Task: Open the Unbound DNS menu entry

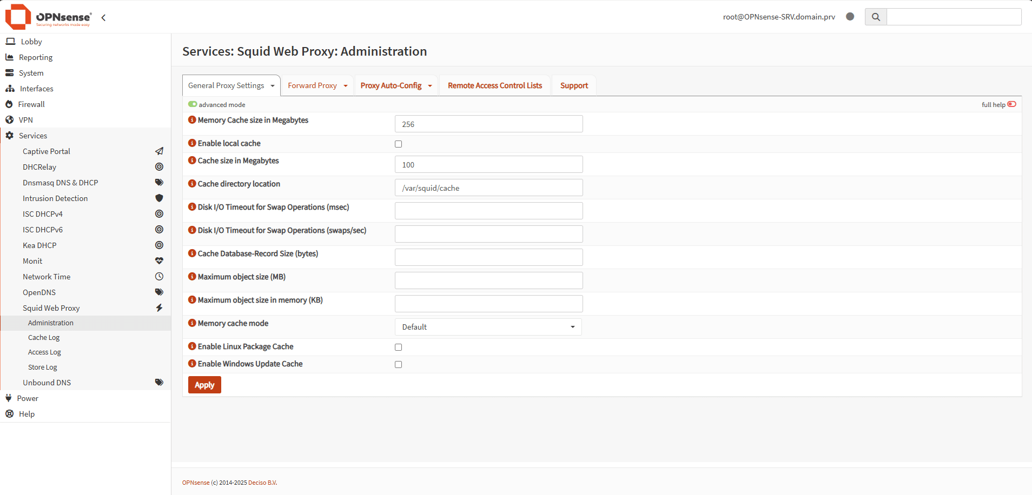Action: pyautogui.click(x=47, y=383)
